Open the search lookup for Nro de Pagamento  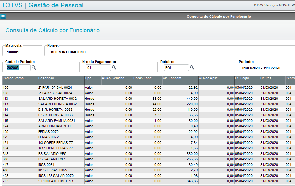[x=114, y=67]
